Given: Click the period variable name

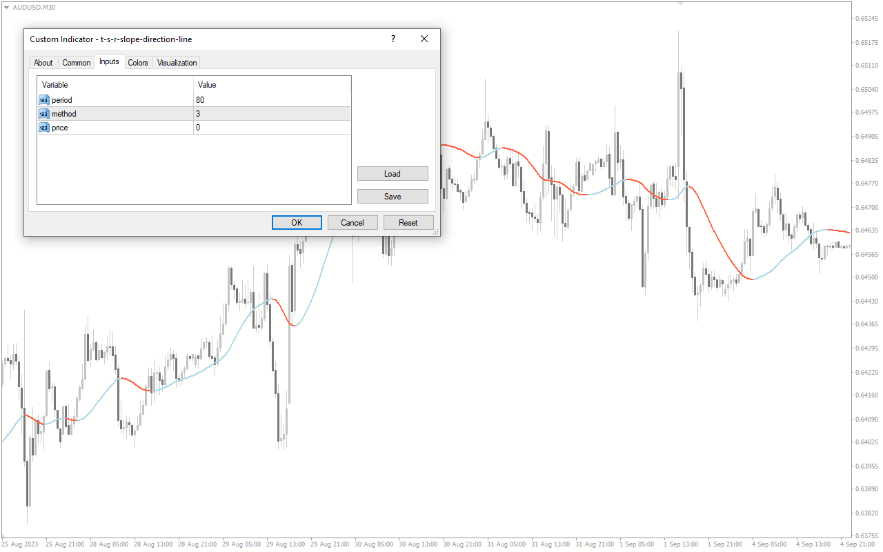Looking at the screenshot, I should click(62, 100).
